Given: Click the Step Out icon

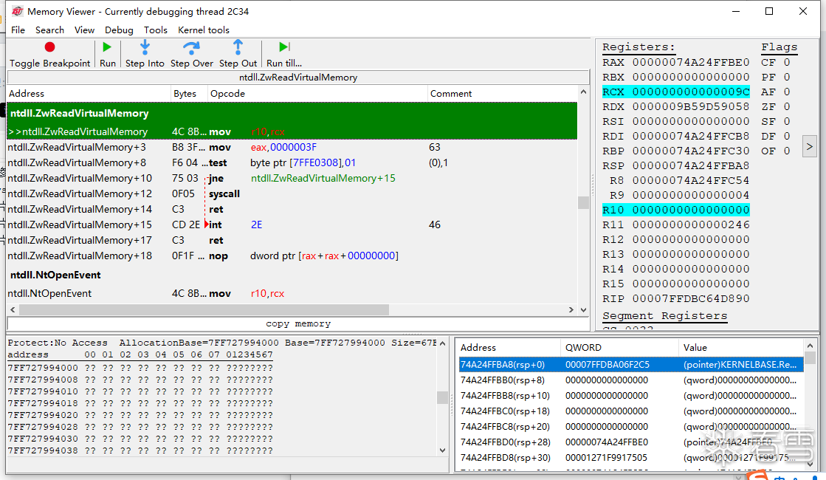Looking at the screenshot, I should pos(238,47).
